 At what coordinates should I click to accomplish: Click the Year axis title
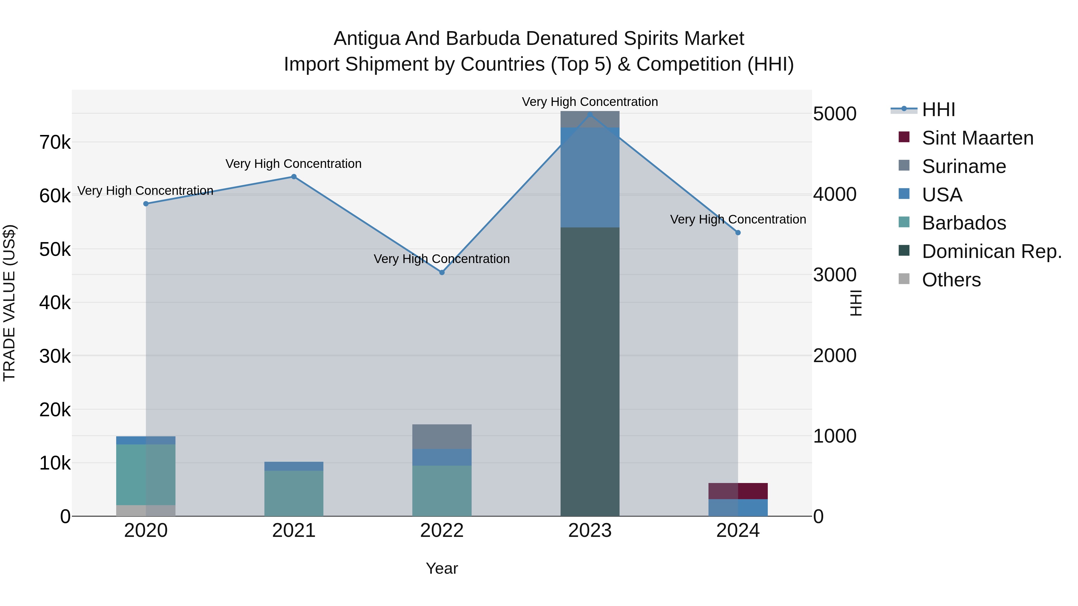pos(442,568)
